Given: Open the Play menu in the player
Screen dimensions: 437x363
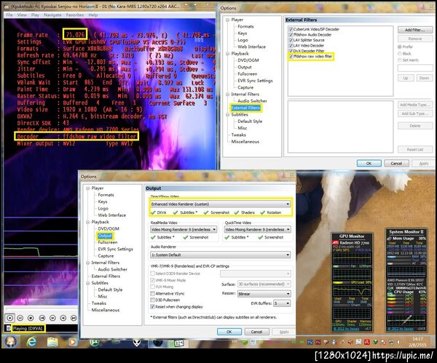Looking at the screenshot, I should 35,15.
